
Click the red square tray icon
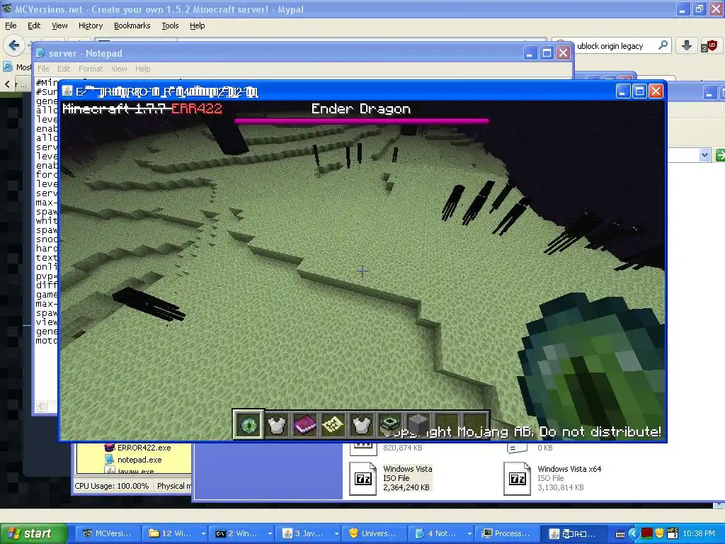[646, 534]
